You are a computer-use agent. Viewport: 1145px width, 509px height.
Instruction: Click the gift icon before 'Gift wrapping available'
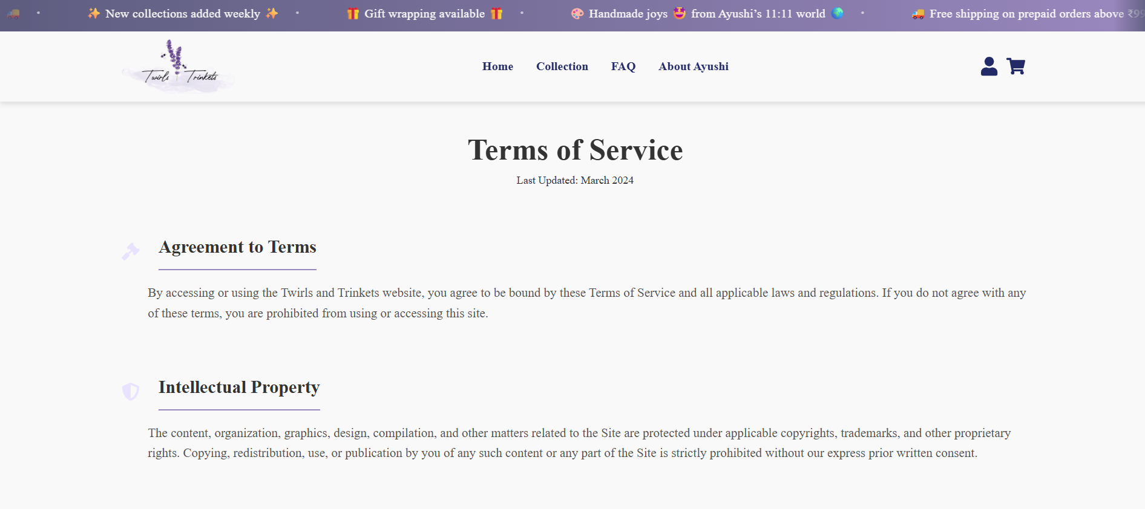353,14
